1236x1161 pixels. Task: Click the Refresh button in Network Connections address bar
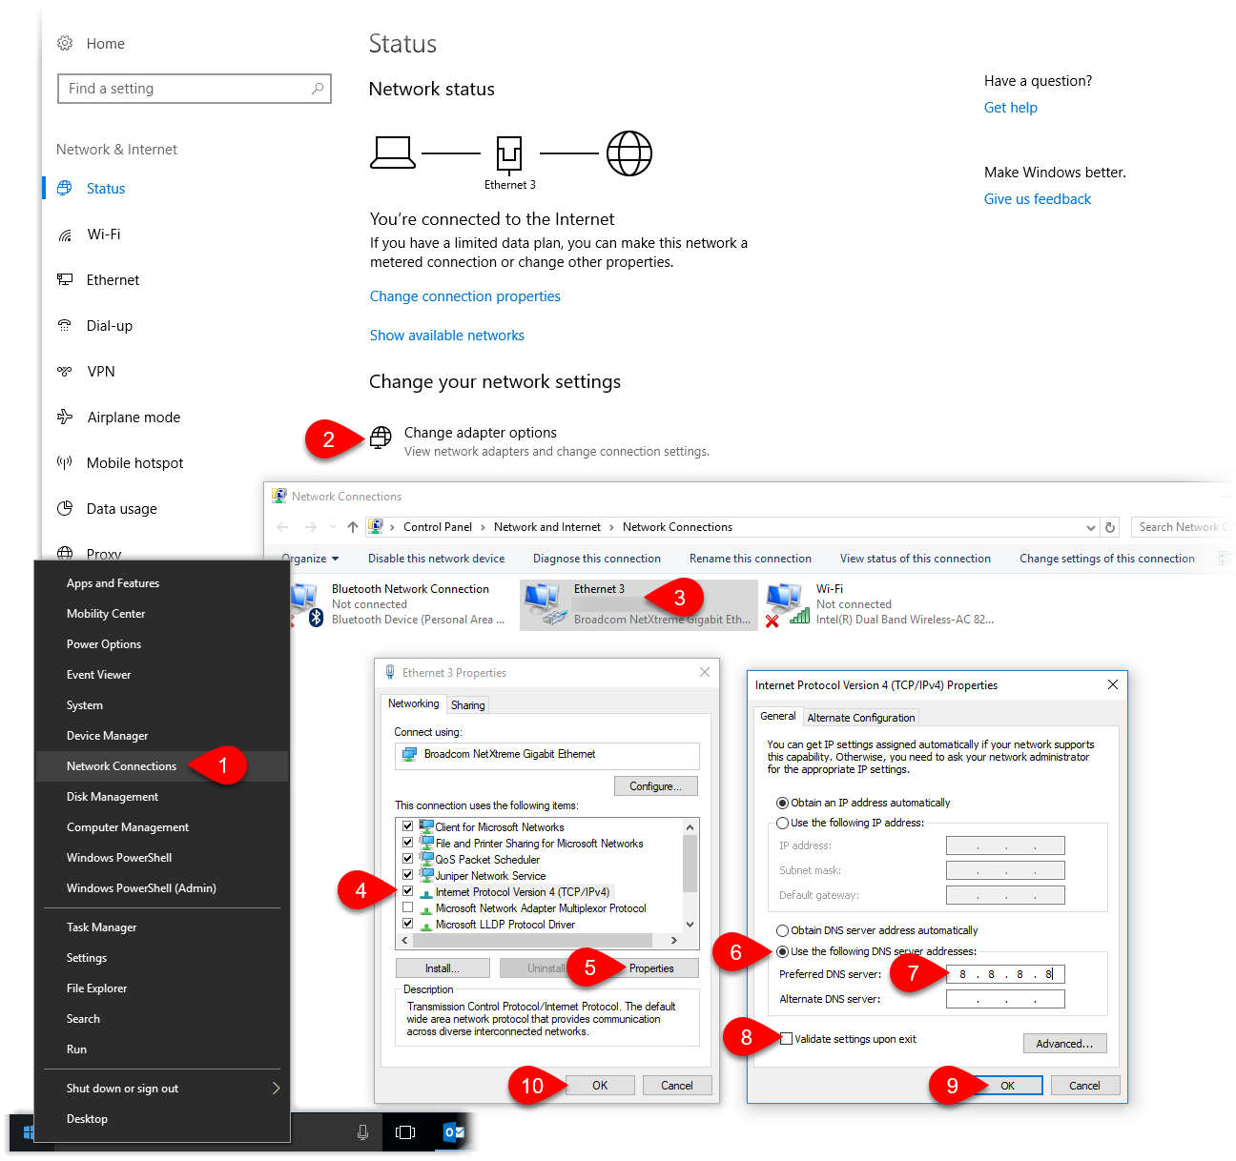coord(1110,527)
